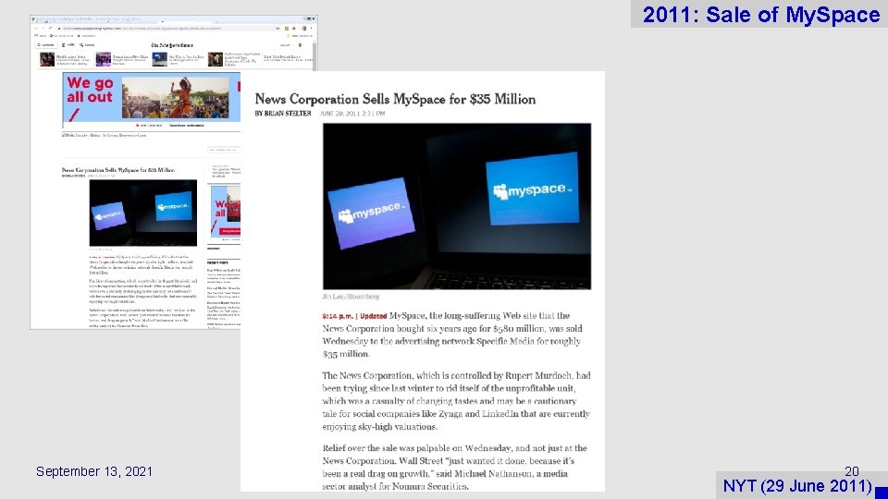Click the green extension icon in the browser toolbar
888x499 pixels.
[287, 29]
